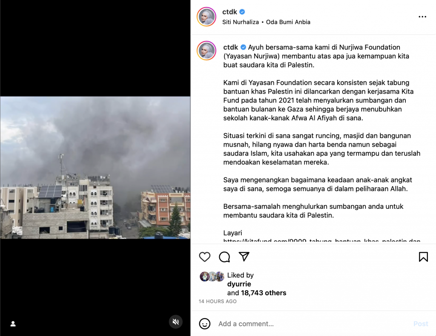
Task: Like the post with heart icon
Action: click(205, 257)
